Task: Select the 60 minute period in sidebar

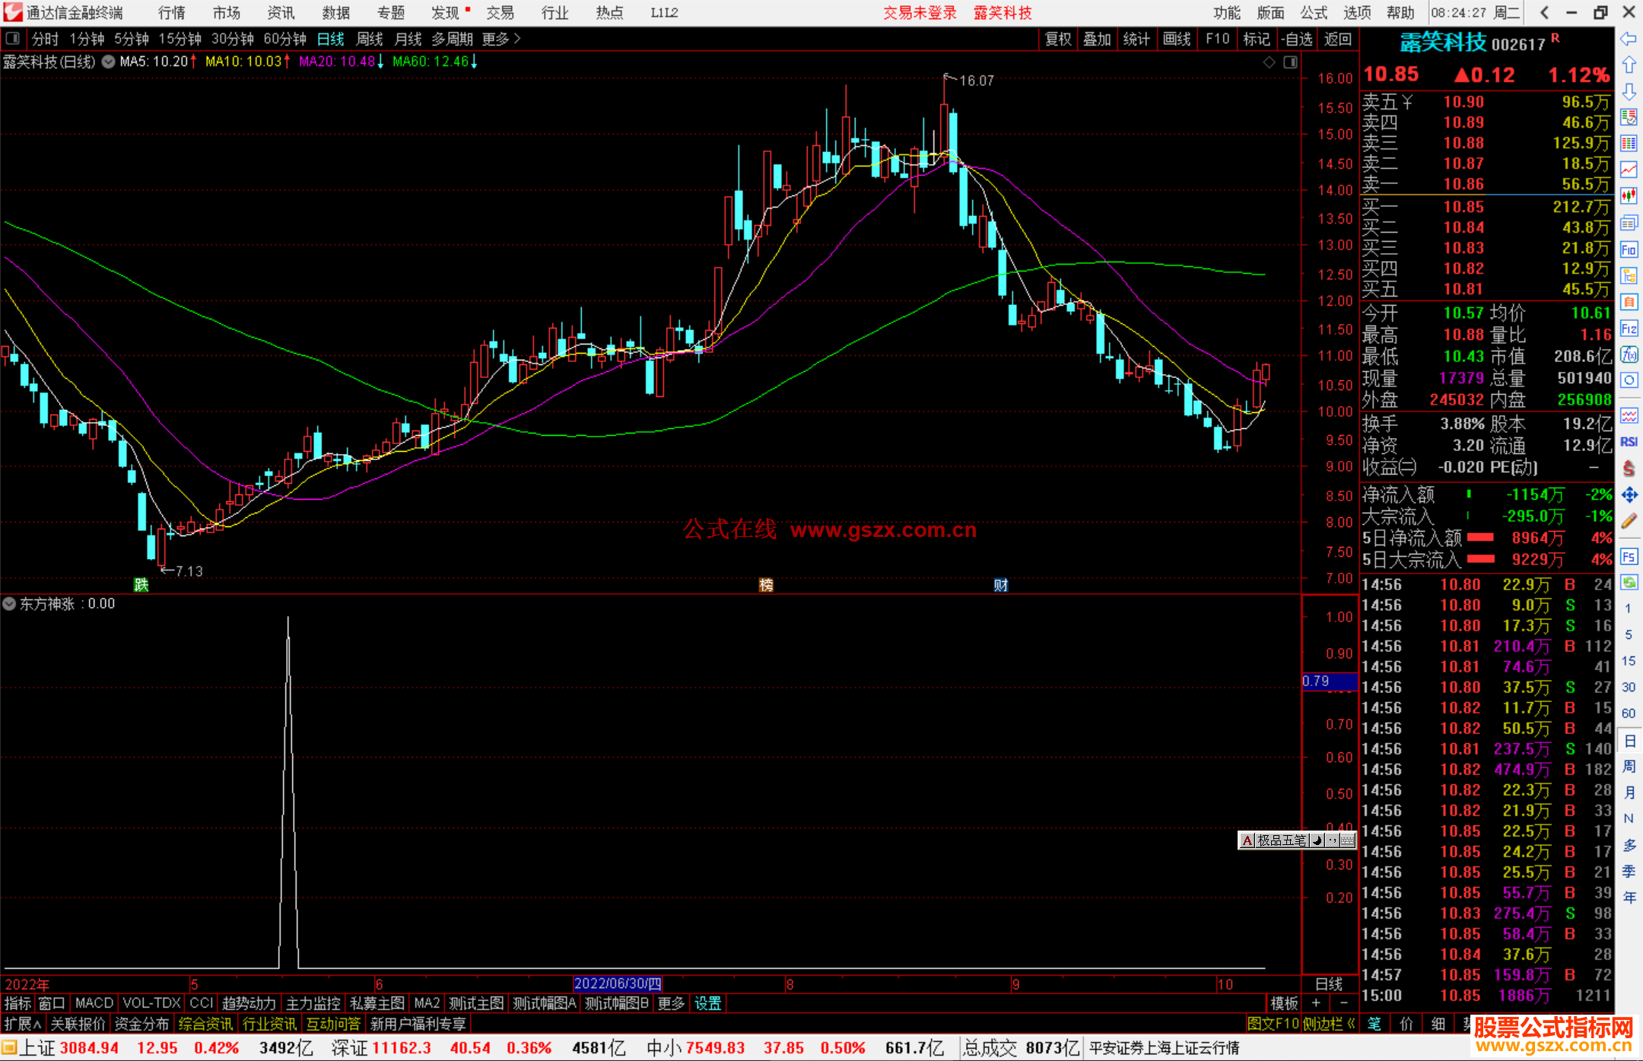Action: (1629, 713)
